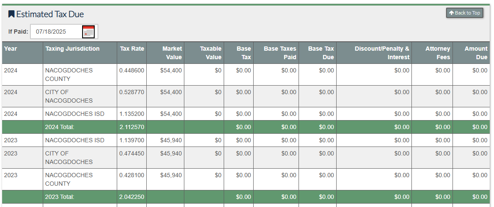Viewport: 494px width, 207px height.
Task: Click the 1.139700 tax rate cell
Action: (x=132, y=140)
